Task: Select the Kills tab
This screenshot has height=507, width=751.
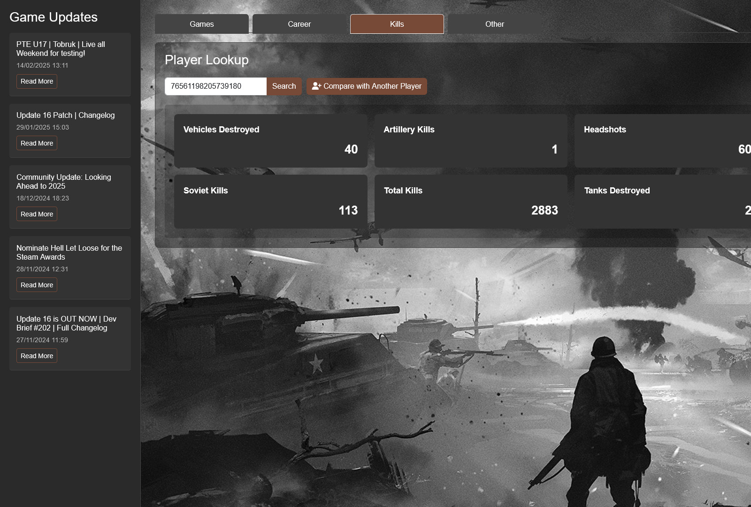Action: (x=397, y=24)
